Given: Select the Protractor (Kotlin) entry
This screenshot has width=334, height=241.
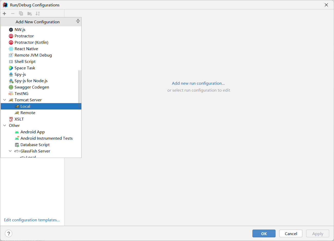Looking at the screenshot, I should point(41,42).
